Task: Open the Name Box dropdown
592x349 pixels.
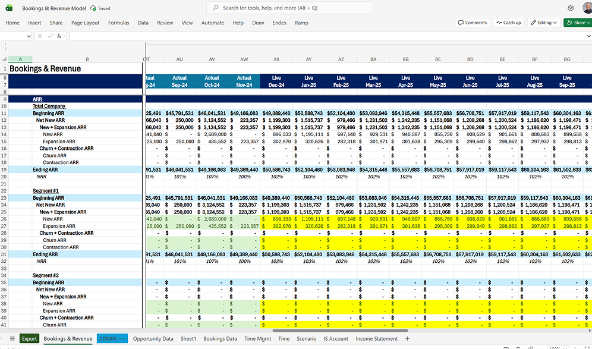Action: [29, 36]
